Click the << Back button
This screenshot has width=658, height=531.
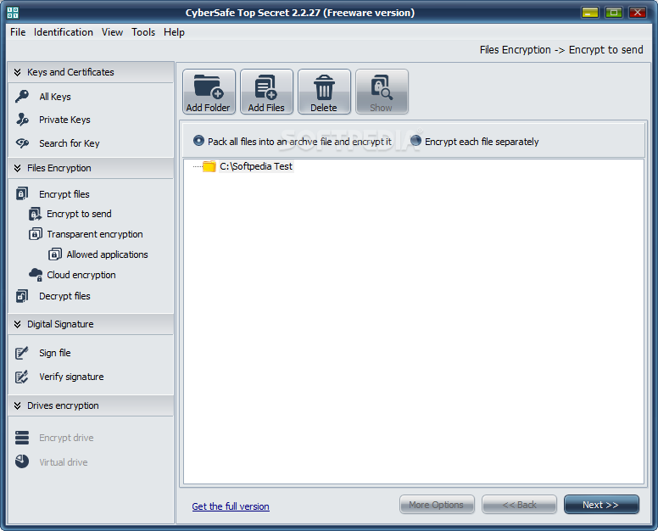[519, 505]
